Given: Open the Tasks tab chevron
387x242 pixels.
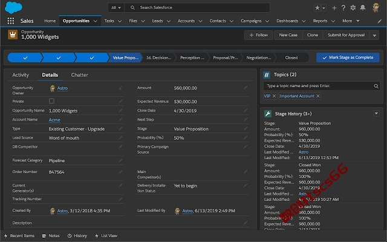Looking at the screenshot, I should pos(120,21).
